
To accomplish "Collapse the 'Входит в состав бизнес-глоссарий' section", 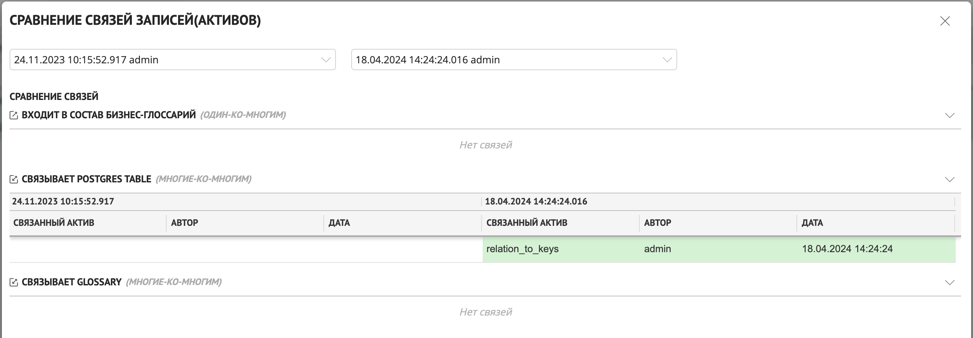I will [x=949, y=115].
